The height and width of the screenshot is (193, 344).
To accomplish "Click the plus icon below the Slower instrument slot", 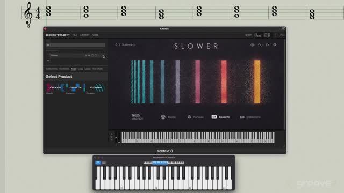I will (x=48, y=61).
